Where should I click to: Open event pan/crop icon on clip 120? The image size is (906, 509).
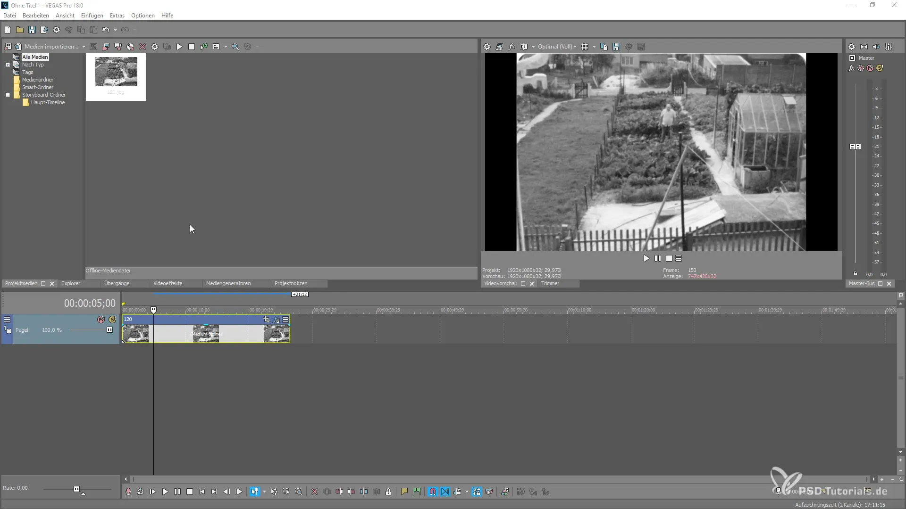click(x=267, y=320)
